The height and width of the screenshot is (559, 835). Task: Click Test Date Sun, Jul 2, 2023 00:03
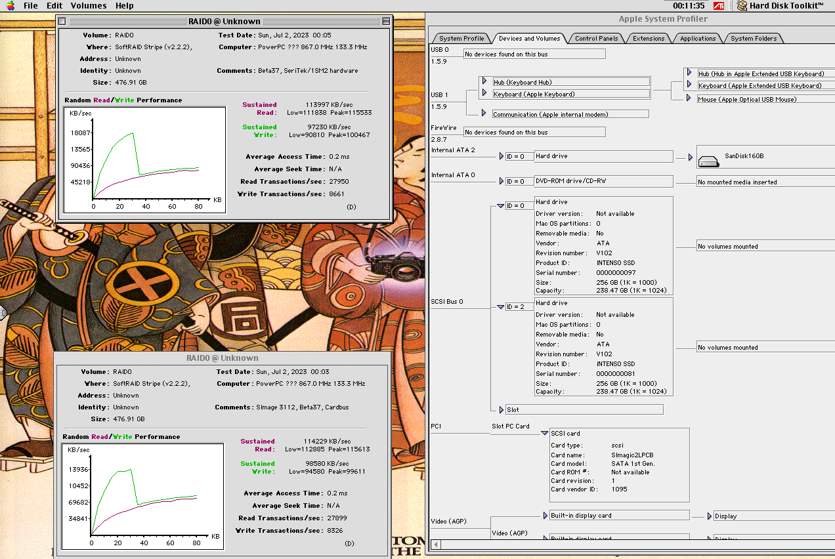292,371
